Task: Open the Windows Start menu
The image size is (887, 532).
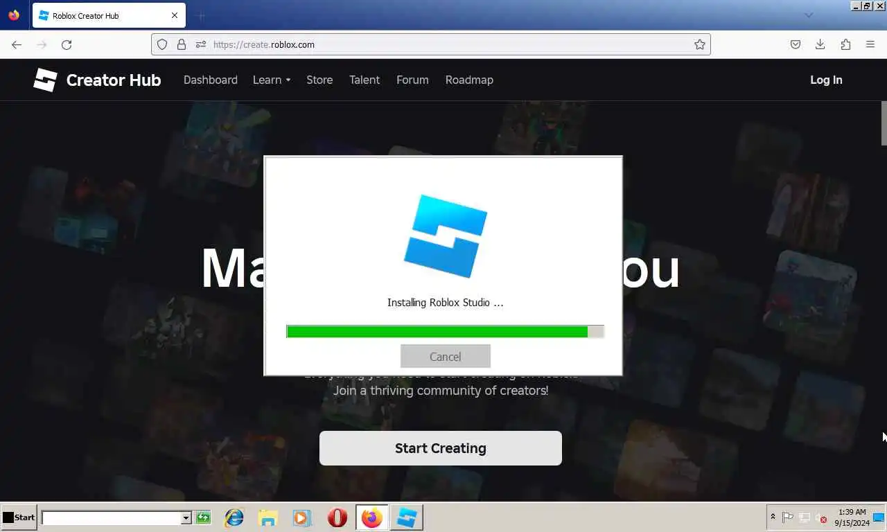Action: (19, 517)
